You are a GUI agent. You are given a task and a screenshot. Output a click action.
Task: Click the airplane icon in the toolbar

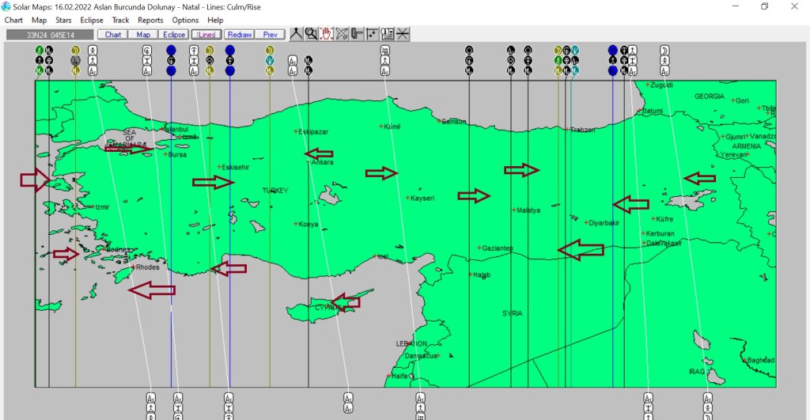tap(342, 34)
